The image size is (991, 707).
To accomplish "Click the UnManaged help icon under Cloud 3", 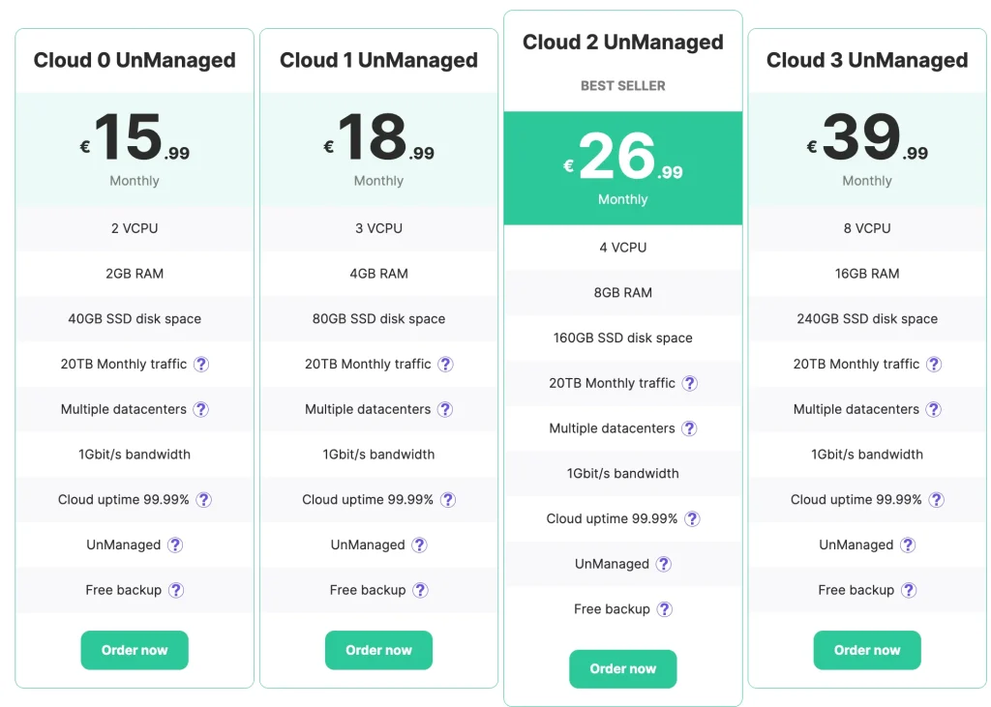I will [x=908, y=545].
